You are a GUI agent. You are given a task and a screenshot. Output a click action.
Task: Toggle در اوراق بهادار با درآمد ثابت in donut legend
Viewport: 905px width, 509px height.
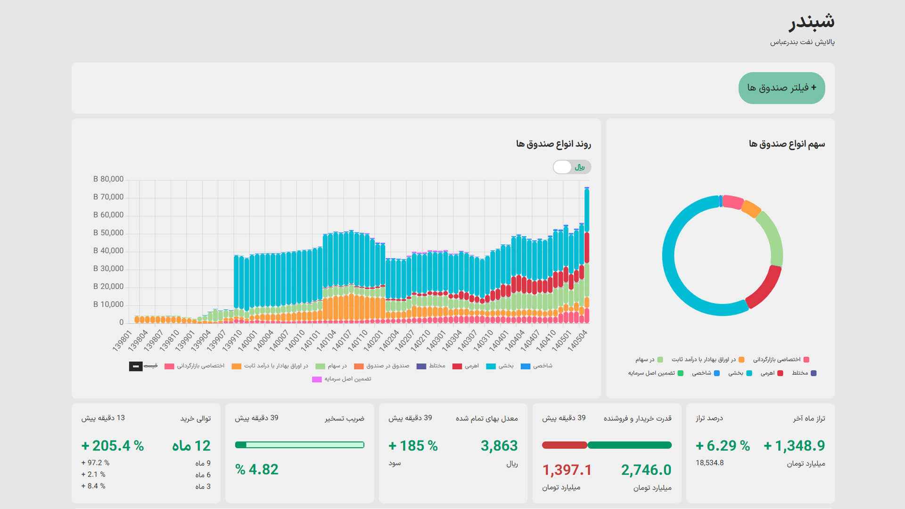coord(708,360)
